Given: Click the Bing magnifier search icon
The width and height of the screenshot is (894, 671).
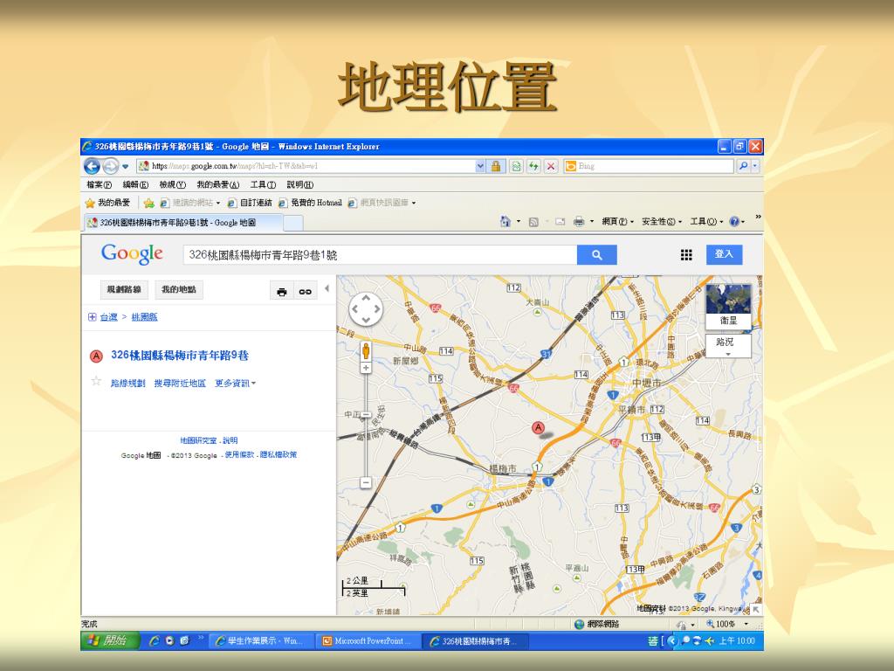Looking at the screenshot, I should pyautogui.click(x=743, y=166).
